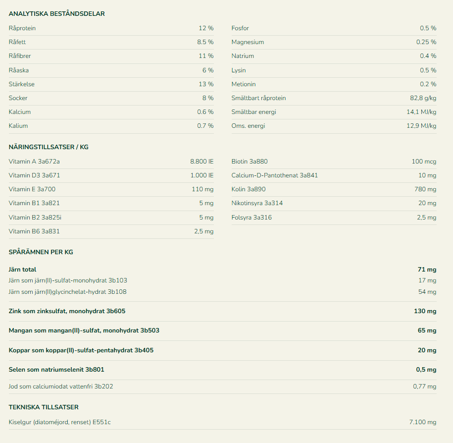
Task: Click the Kalcium 0.6 % value
Action: point(205,112)
